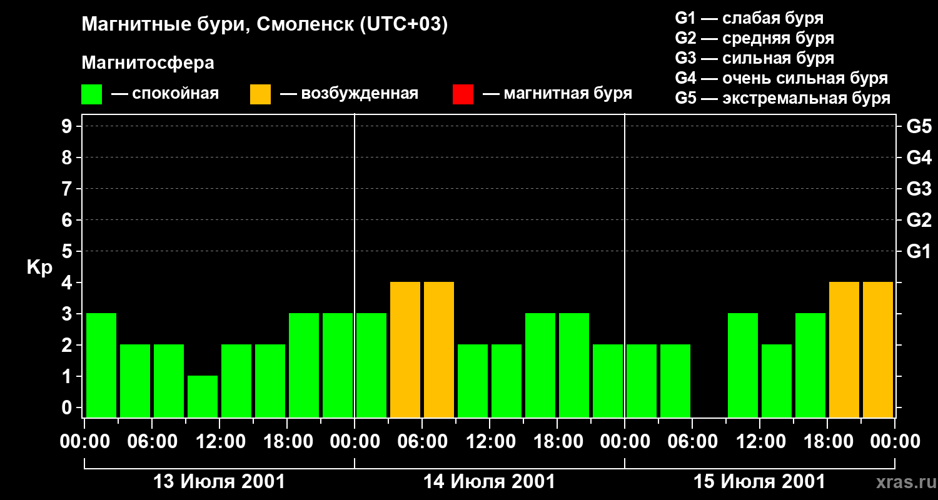Click the '12:00' time label under 15 July
Viewport: 938px width, 500px height.
click(x=760, y=442)
